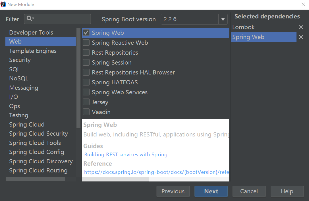The image size is (309, 201).
Task: Select the Security category
Action: pos(20,60)
